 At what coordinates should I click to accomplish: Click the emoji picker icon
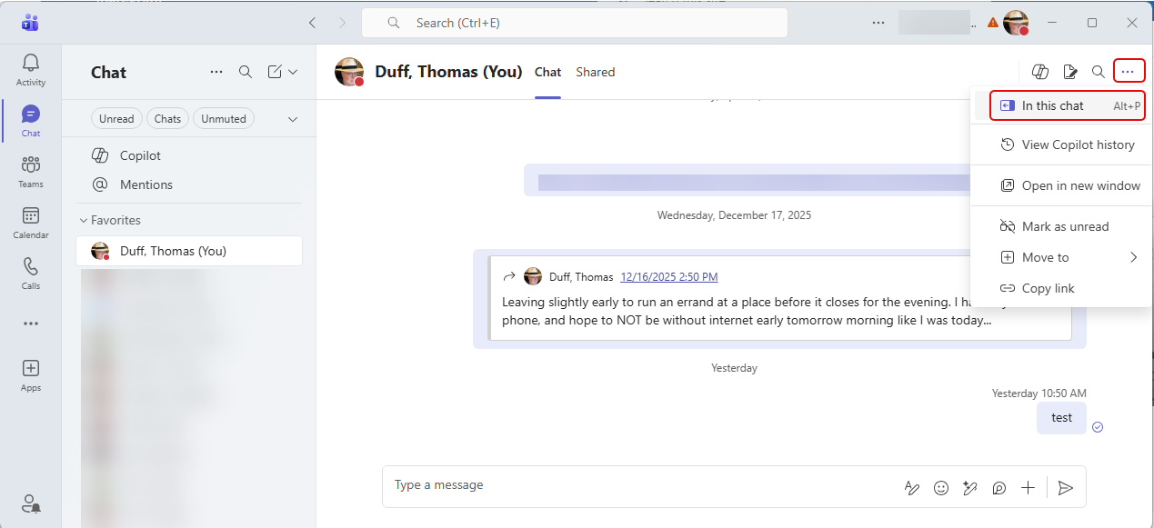tap(941, 488)
